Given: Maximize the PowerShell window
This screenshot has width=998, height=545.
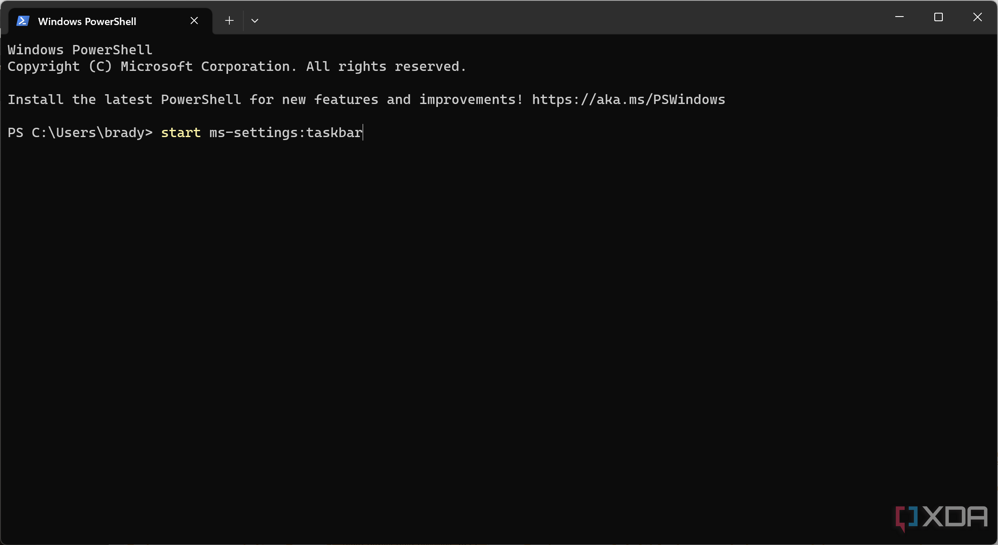Looking at the screenshot, I should pos(939,17).
